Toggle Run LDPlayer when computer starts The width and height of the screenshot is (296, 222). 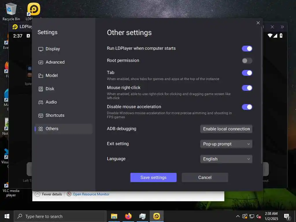tap(247, 49)
